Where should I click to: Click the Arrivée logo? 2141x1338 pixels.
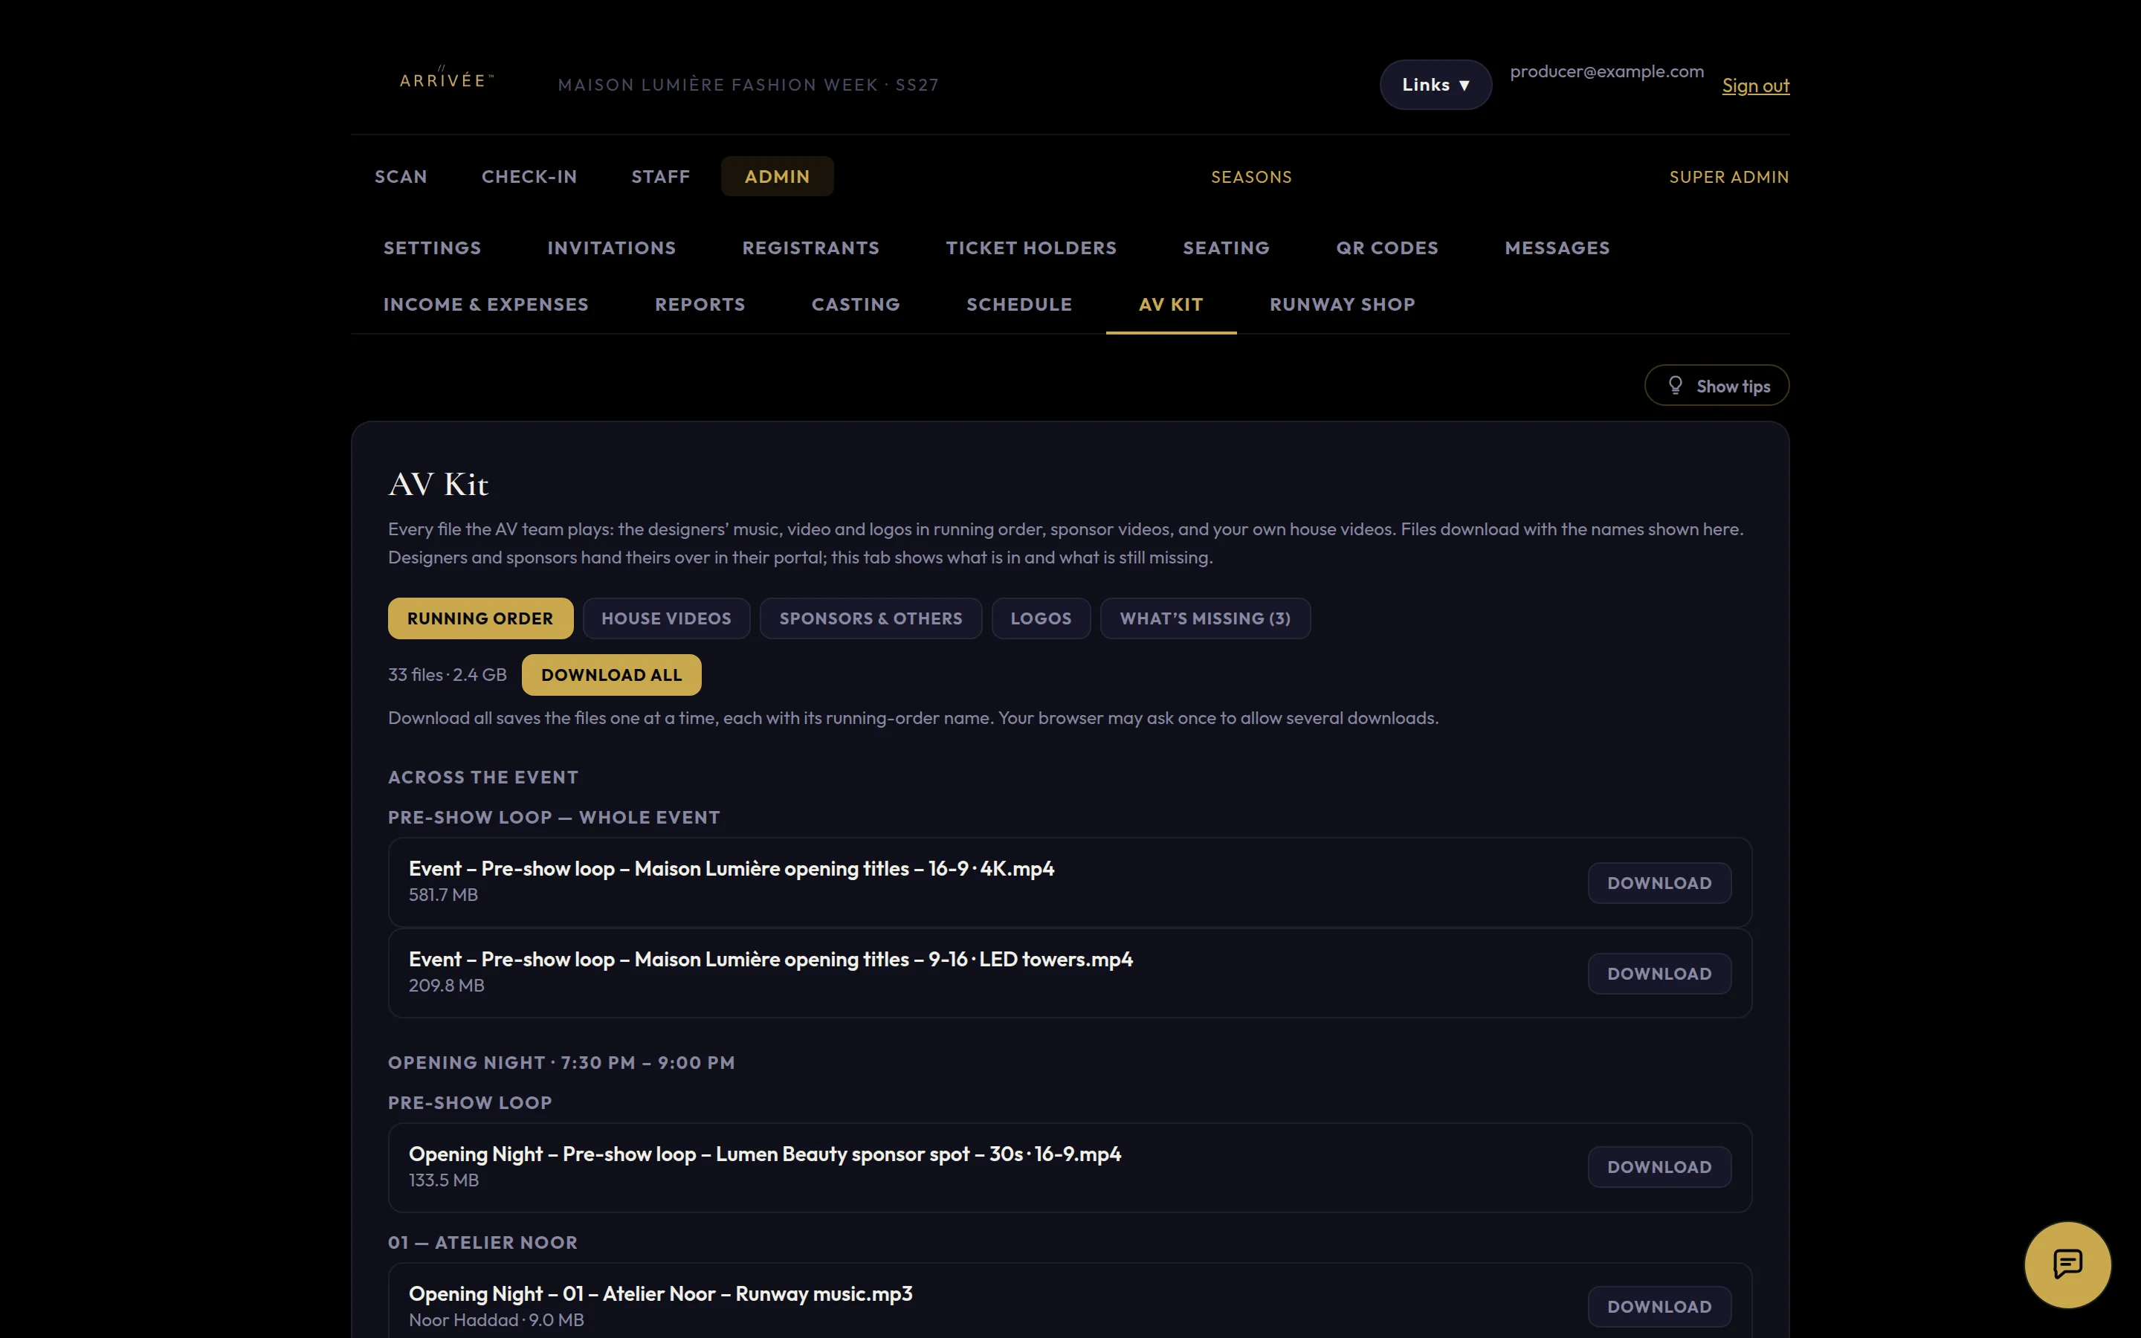447,79
